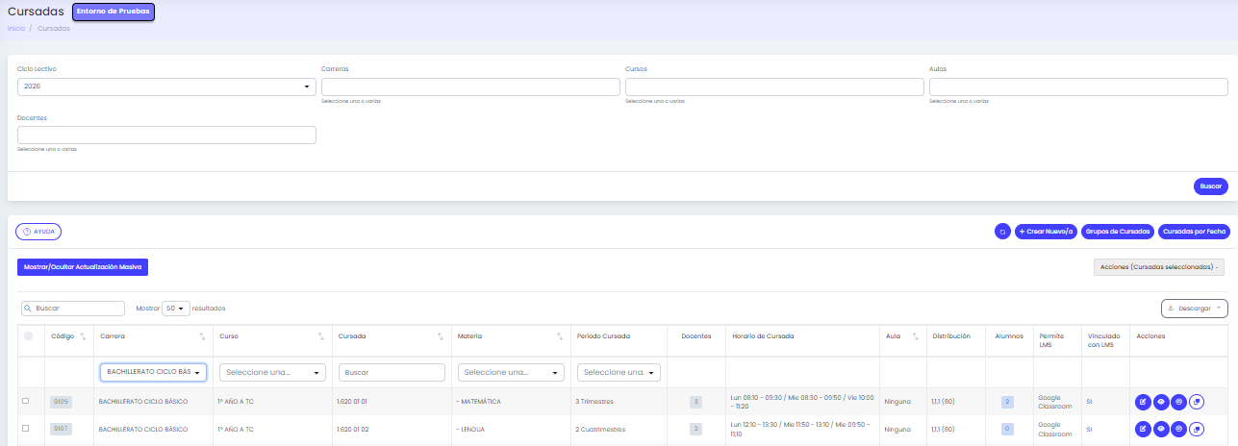The width and height of the screenshot is (1238, 446).
Task: Edit the MATEMÁTICA cursada row
Action: [x=1143, y=402]
